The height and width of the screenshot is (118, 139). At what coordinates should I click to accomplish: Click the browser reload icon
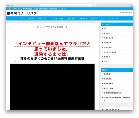click(90, 6)
